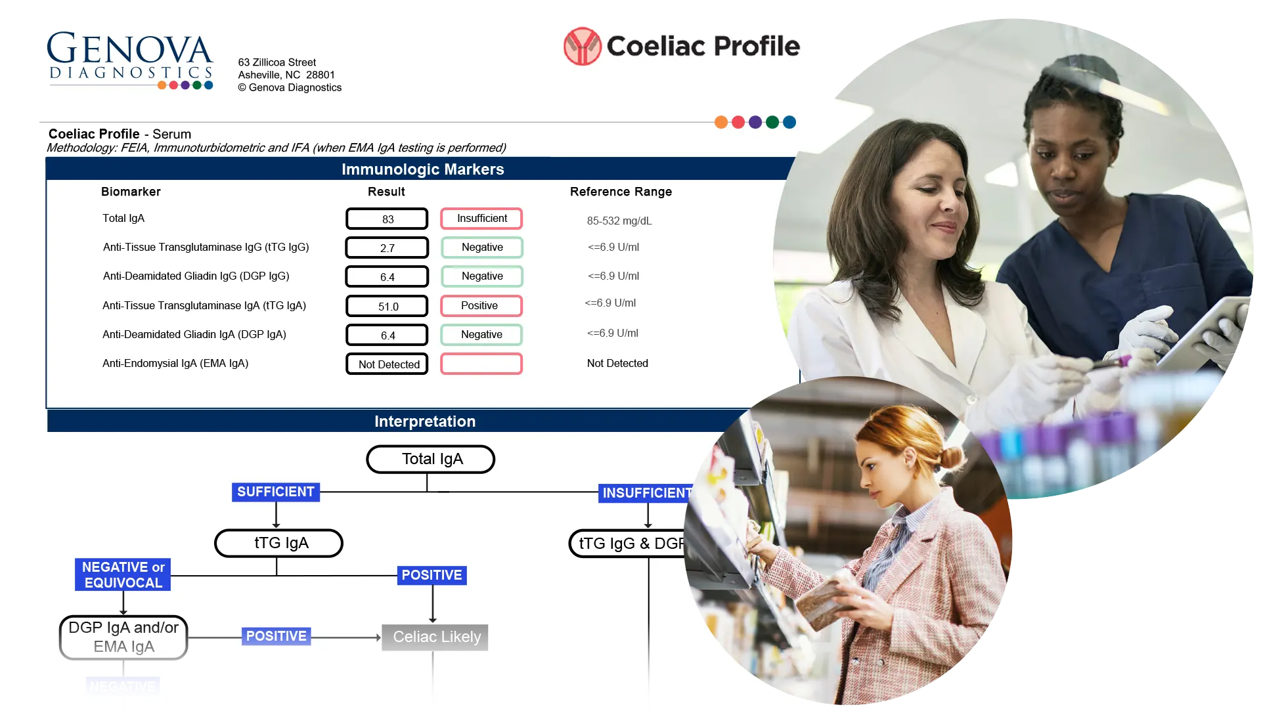This screenshot has height=709, width=1261.
Task: Click the Celiac Likely outcome box
Action: pyautogui.click(x=435, y=637)
